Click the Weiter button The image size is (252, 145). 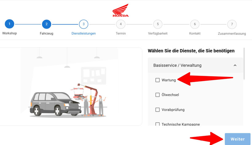pyautogui.click(x=238, y=139)
